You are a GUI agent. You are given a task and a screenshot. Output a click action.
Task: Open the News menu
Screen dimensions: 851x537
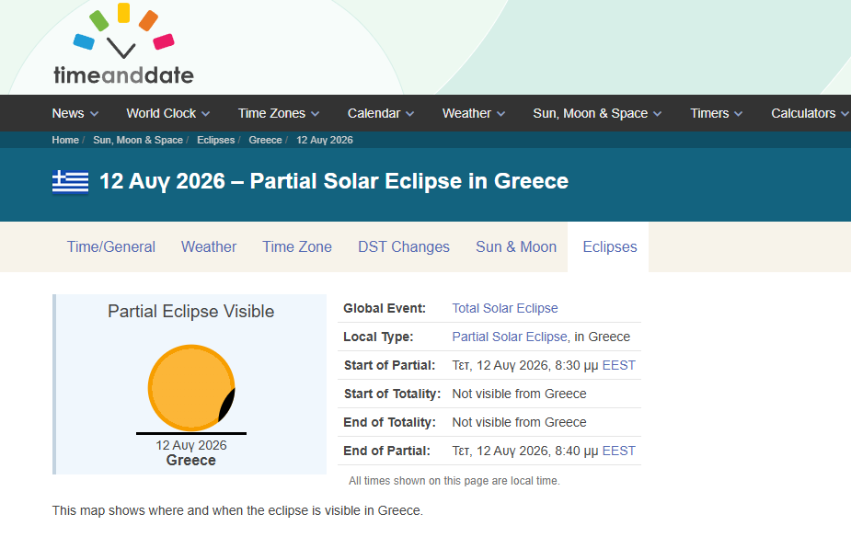[x=68, y=113]
